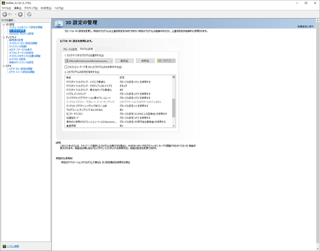Select トリプル バッファリング row
The image size is (320, 251).
pos(118,94)
